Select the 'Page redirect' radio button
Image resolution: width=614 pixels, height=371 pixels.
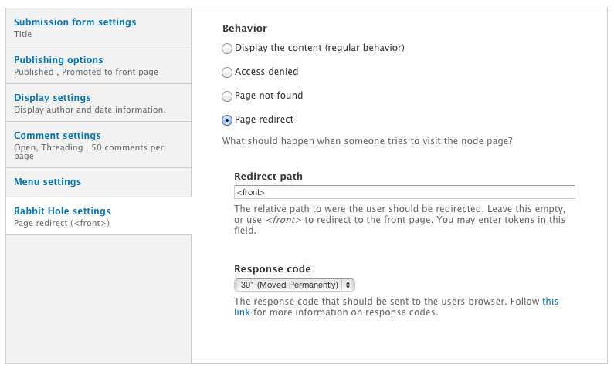click(x=227, y=120)
